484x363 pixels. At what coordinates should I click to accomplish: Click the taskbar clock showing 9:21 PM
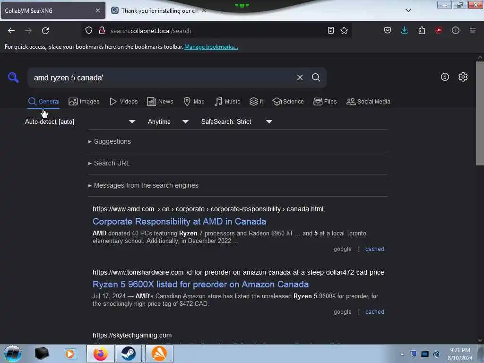point(460,354)
